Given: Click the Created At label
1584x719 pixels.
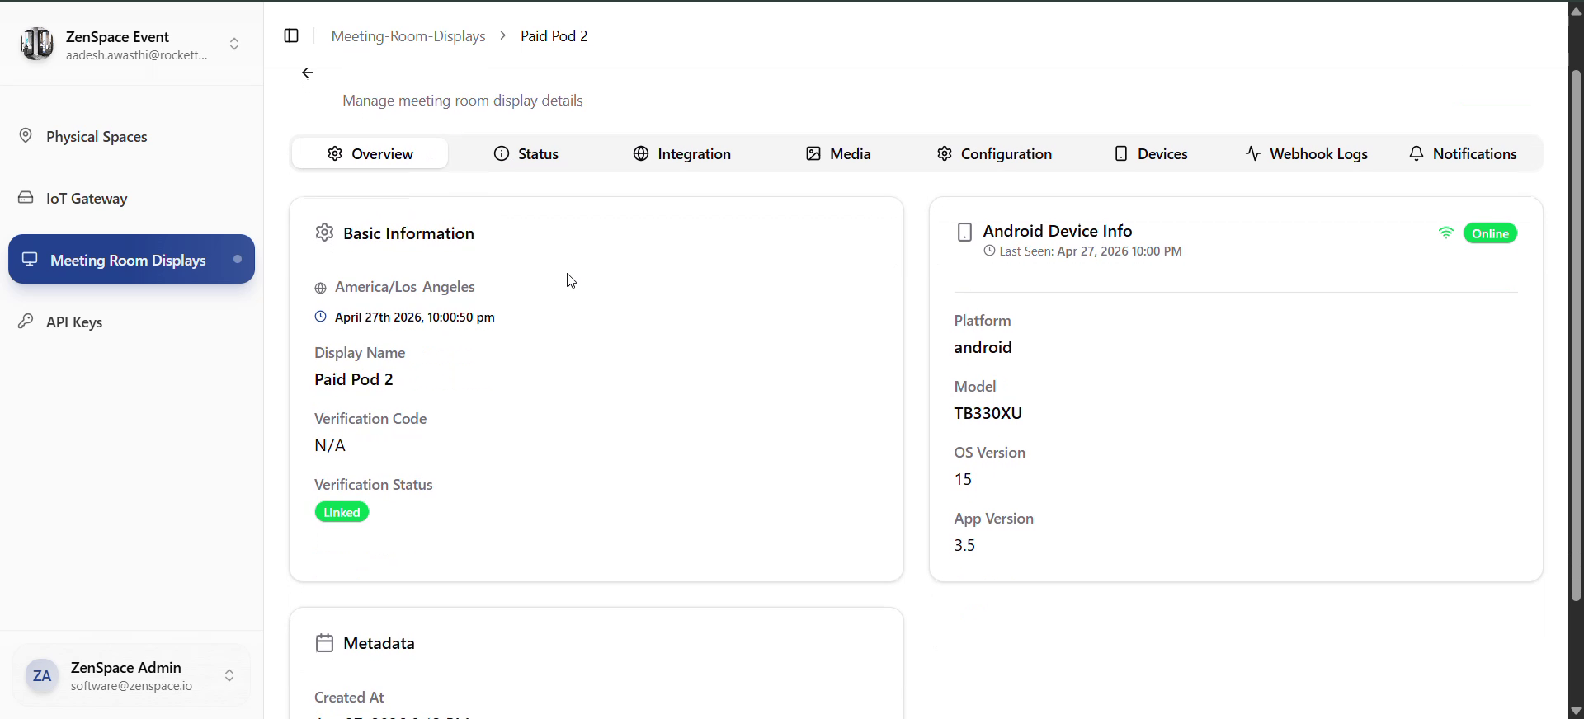Looking at the screenshot, I should [349, 697].
